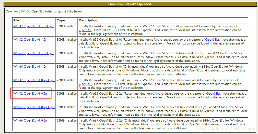The image size is (258, 134).
Task: Follow OpenSSL link in Win32 v1.1.0i description
Action: click(212, 40)
